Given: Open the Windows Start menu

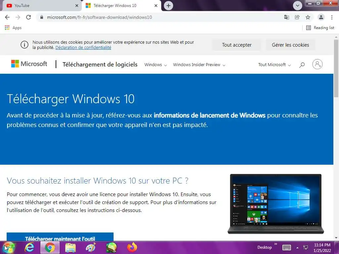Looking at the screenshot, I should tap(9, 247).
